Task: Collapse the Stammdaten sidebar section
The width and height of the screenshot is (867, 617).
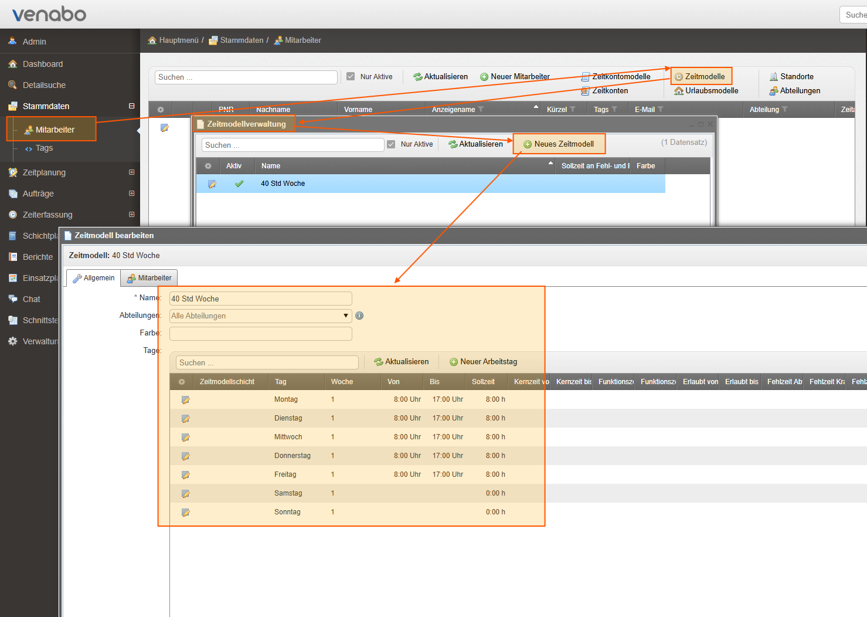Action: (x=131, y=106)
